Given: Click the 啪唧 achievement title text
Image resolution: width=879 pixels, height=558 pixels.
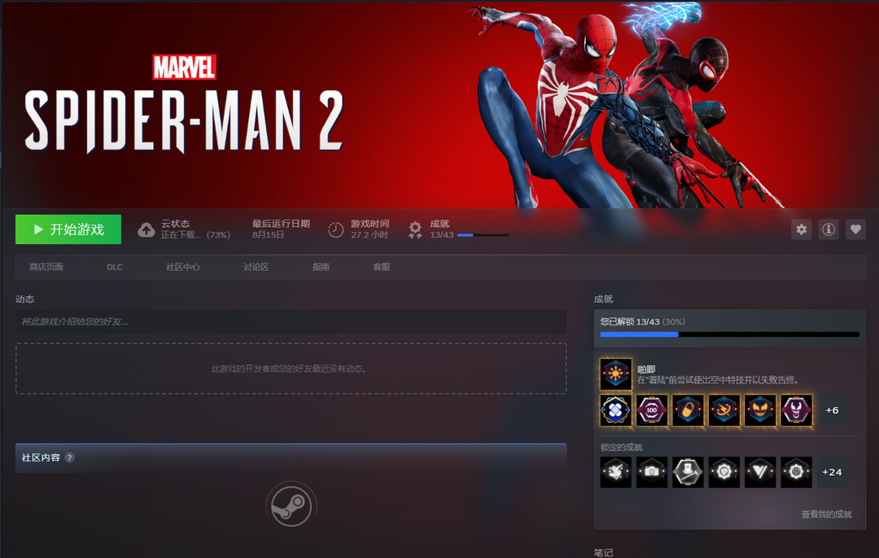Looking at the screenshot, I should pos(645,369).
